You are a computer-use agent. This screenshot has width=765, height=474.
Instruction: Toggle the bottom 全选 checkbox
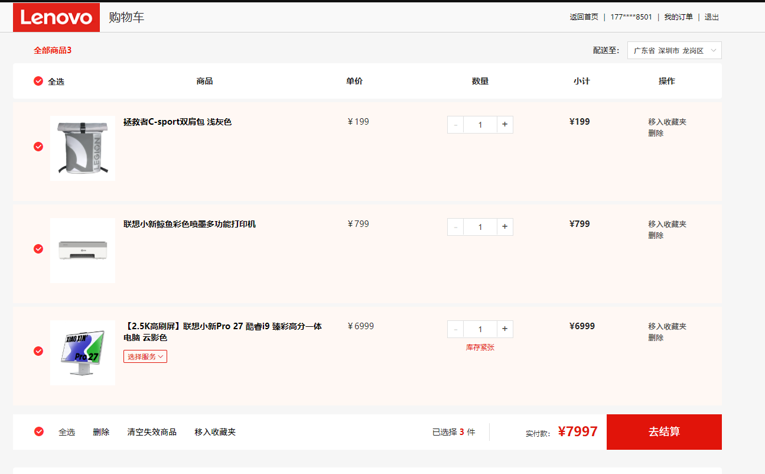tap(39, 431)
